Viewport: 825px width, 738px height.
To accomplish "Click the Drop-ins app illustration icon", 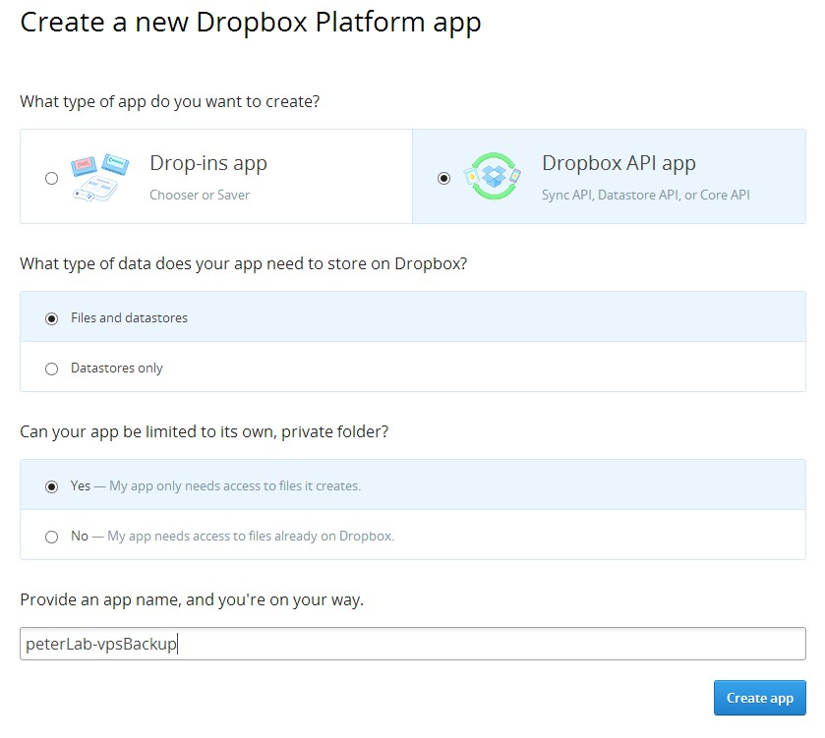I will (x=100, y=178).
